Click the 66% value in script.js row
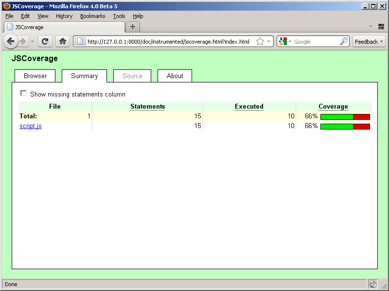The width and height of the screenshot is (389, 291). [311, 126]
